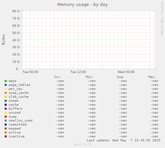Click the 'Tue 12:00' time axis label
This screenshot has height=148, width=165.
(78, 72)
